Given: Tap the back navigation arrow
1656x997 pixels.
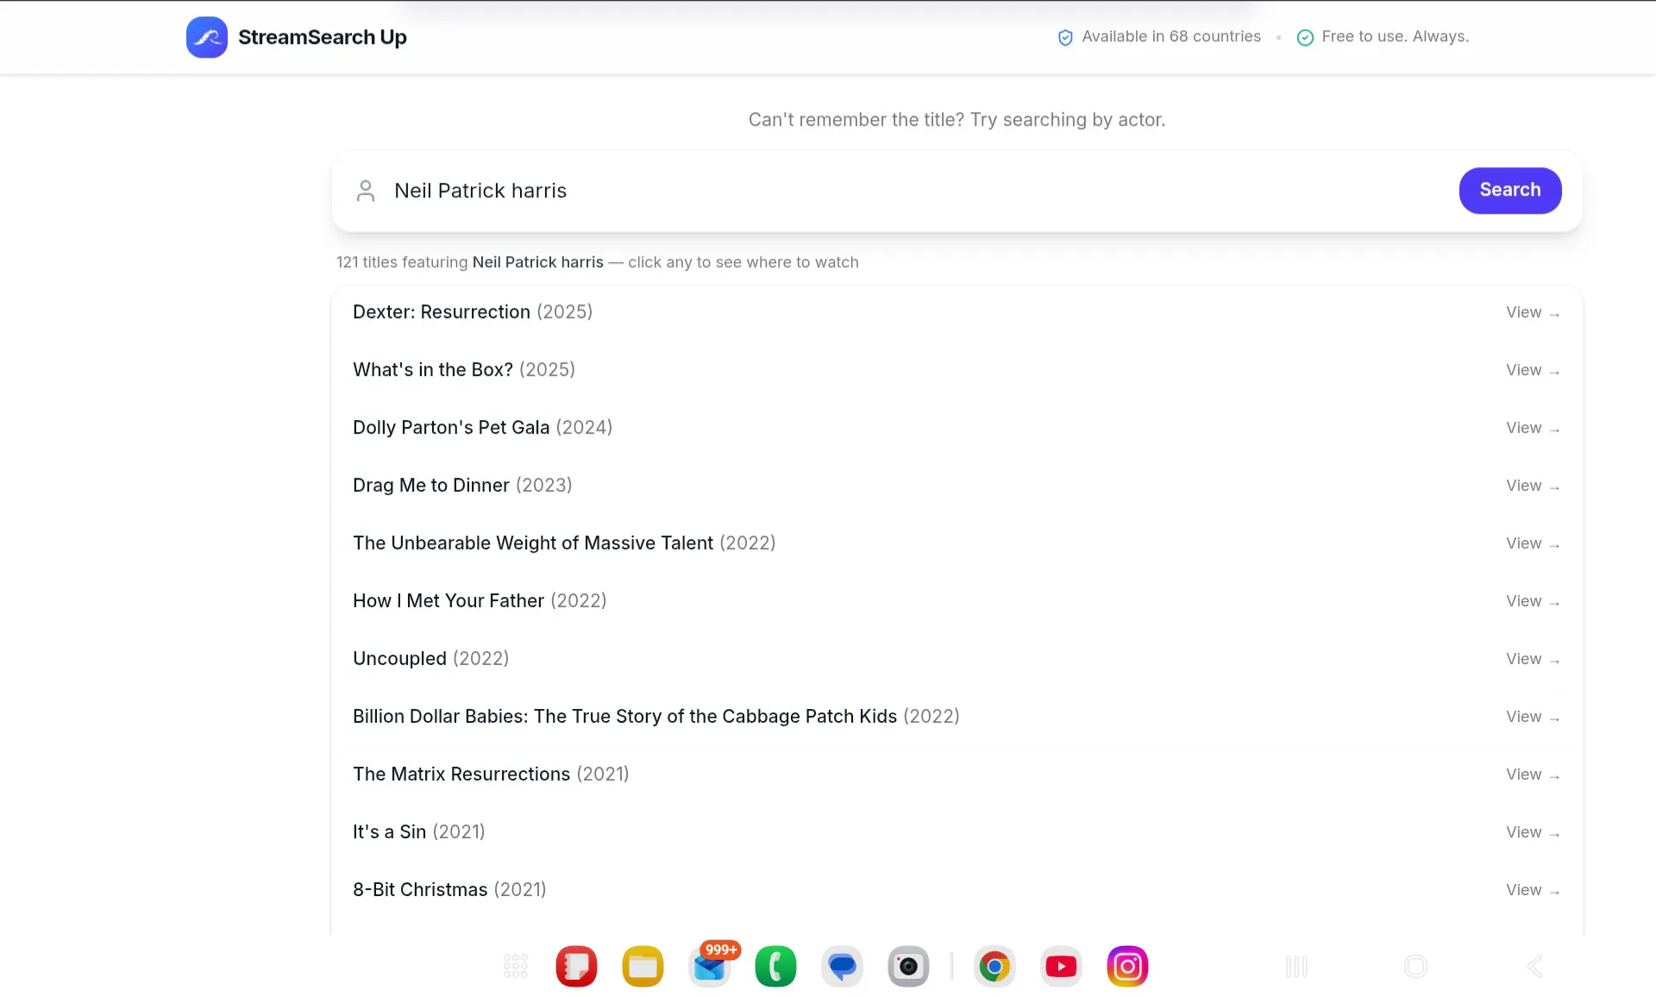Looking at the screenshot, I should point(1534,967).
